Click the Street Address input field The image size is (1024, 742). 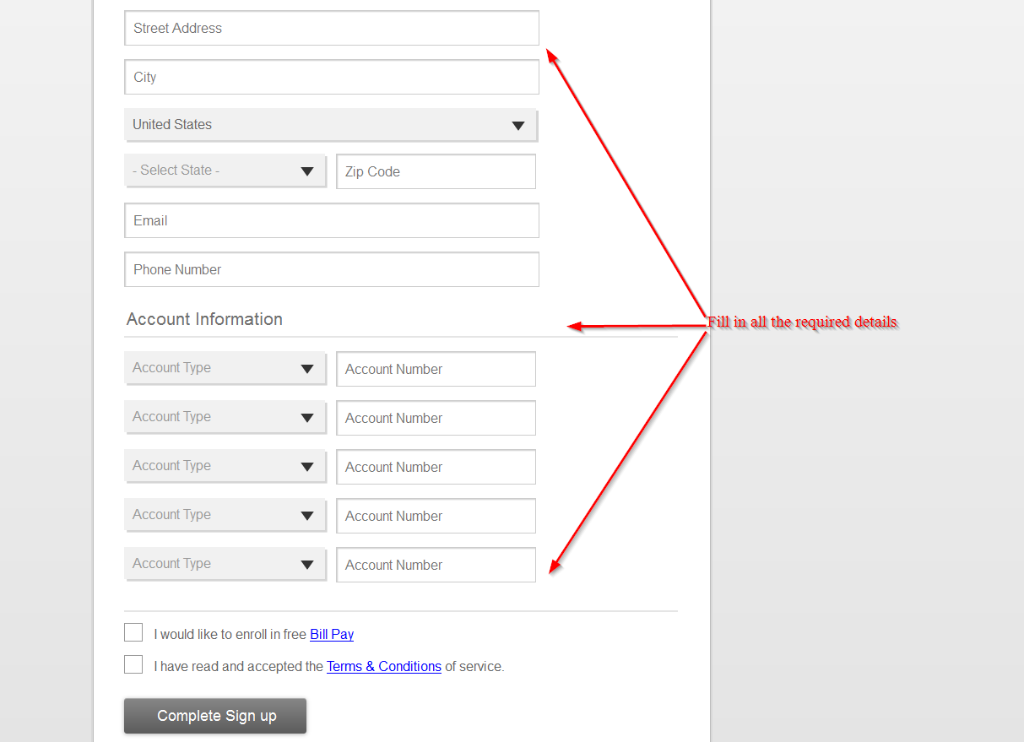[x=331, y=28]
